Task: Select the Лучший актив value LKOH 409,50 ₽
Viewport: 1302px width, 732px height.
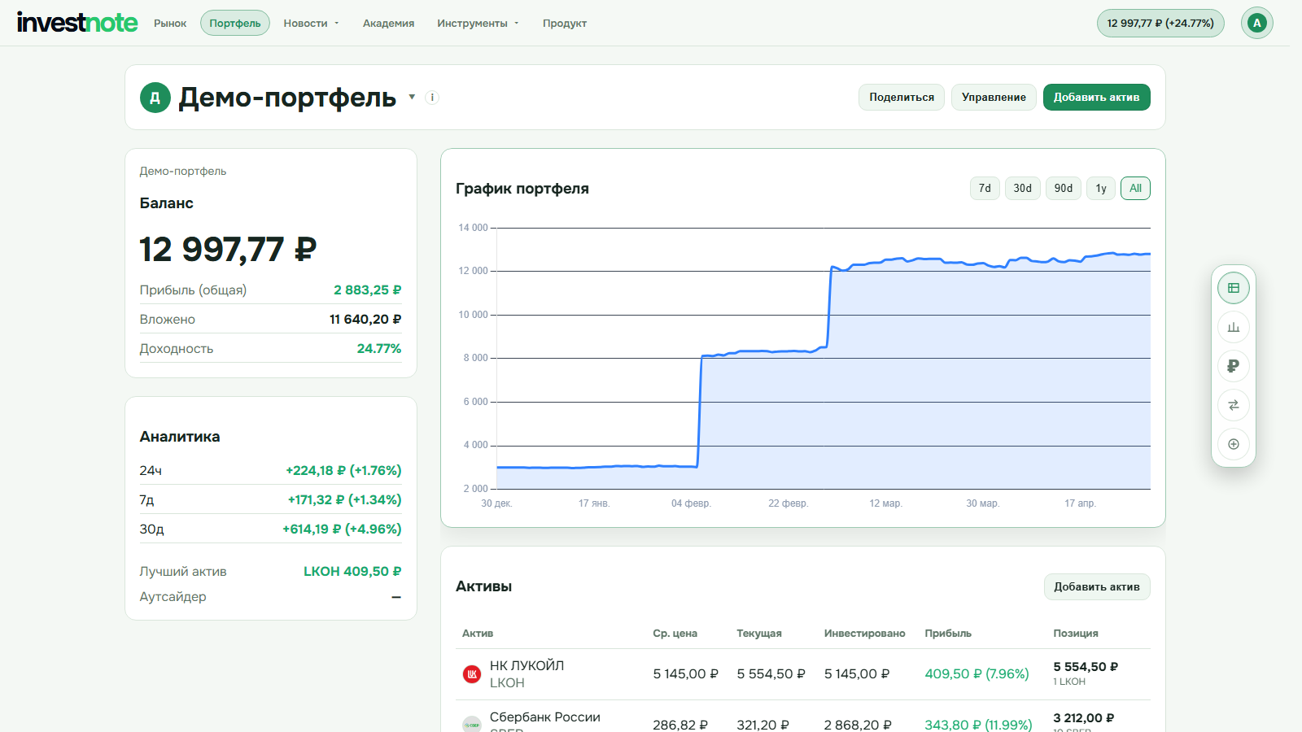Action: point(352,572)
